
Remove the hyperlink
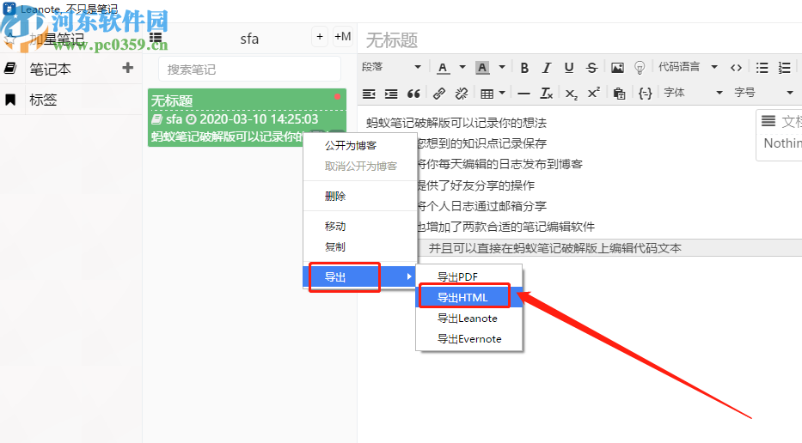462,94
